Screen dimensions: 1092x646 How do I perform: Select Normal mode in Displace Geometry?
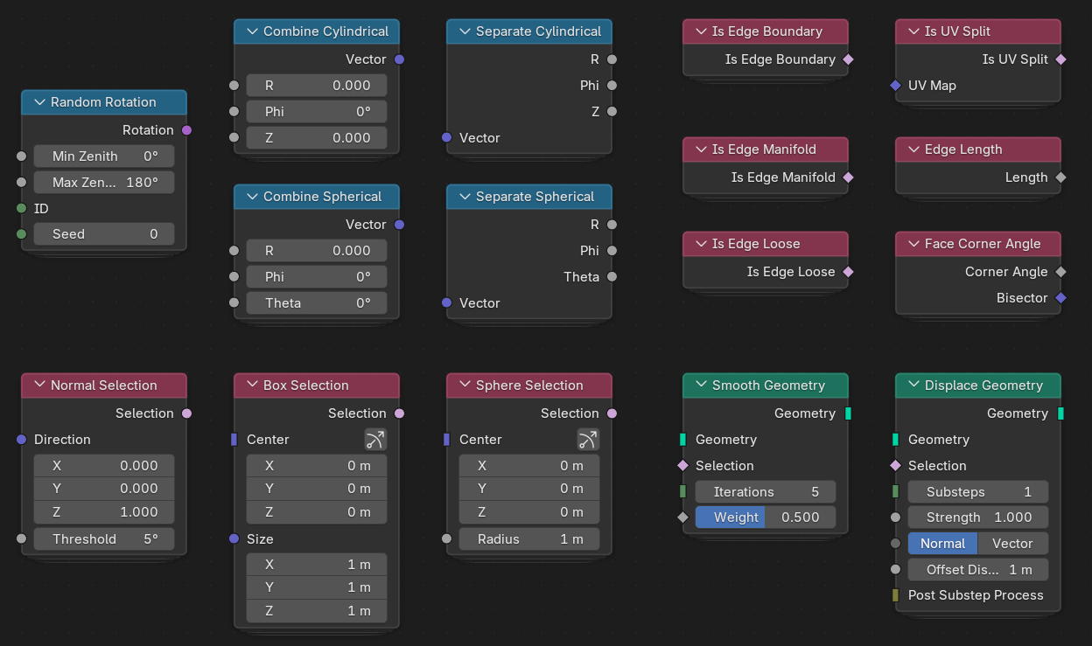click(942, 544)
